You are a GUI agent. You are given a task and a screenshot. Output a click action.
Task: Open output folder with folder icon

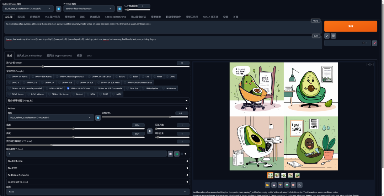click(x=267, y=185)
